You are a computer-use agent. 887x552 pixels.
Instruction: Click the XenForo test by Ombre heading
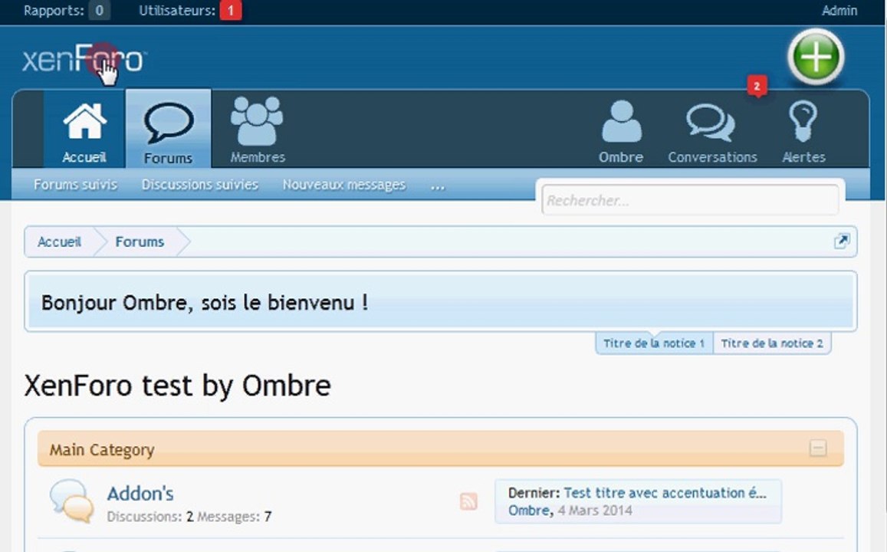point(177,386)
